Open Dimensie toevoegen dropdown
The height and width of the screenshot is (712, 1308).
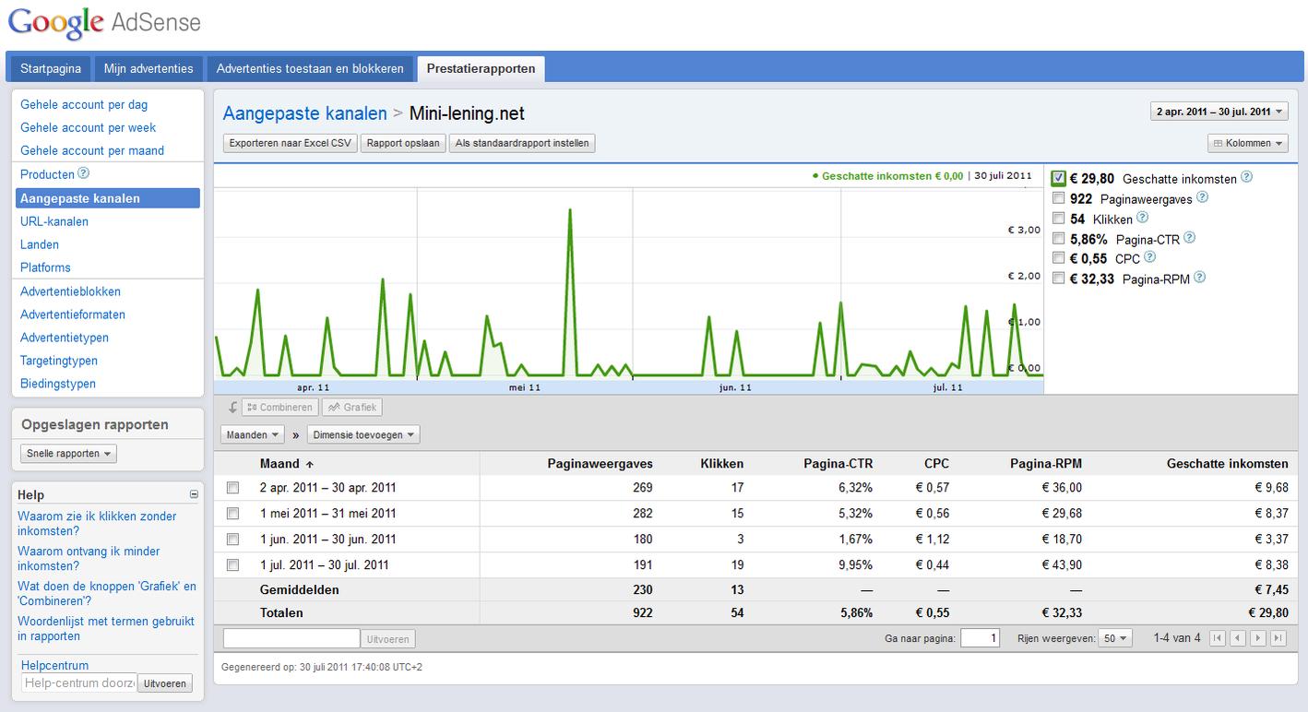pyautogui.click(x=363, y=434)
